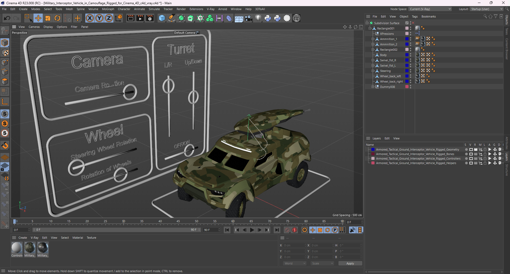
Task: Add a Light bulb icon
Action: [258, 18]
